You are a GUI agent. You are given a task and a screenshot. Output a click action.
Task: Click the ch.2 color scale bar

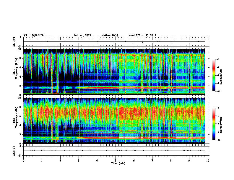click(x=214, y=124)
